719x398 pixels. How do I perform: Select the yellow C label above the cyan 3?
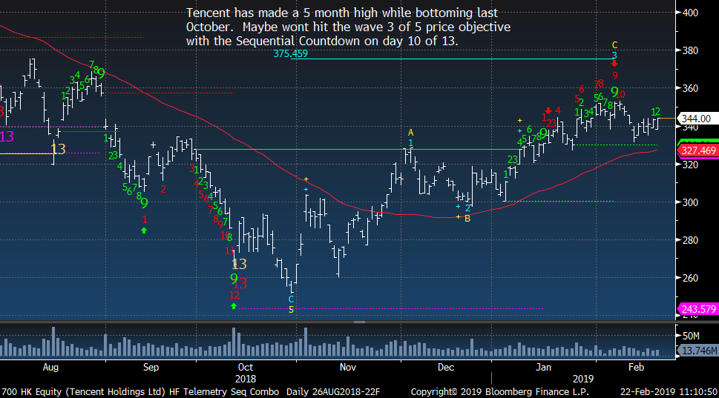[615, 45]
